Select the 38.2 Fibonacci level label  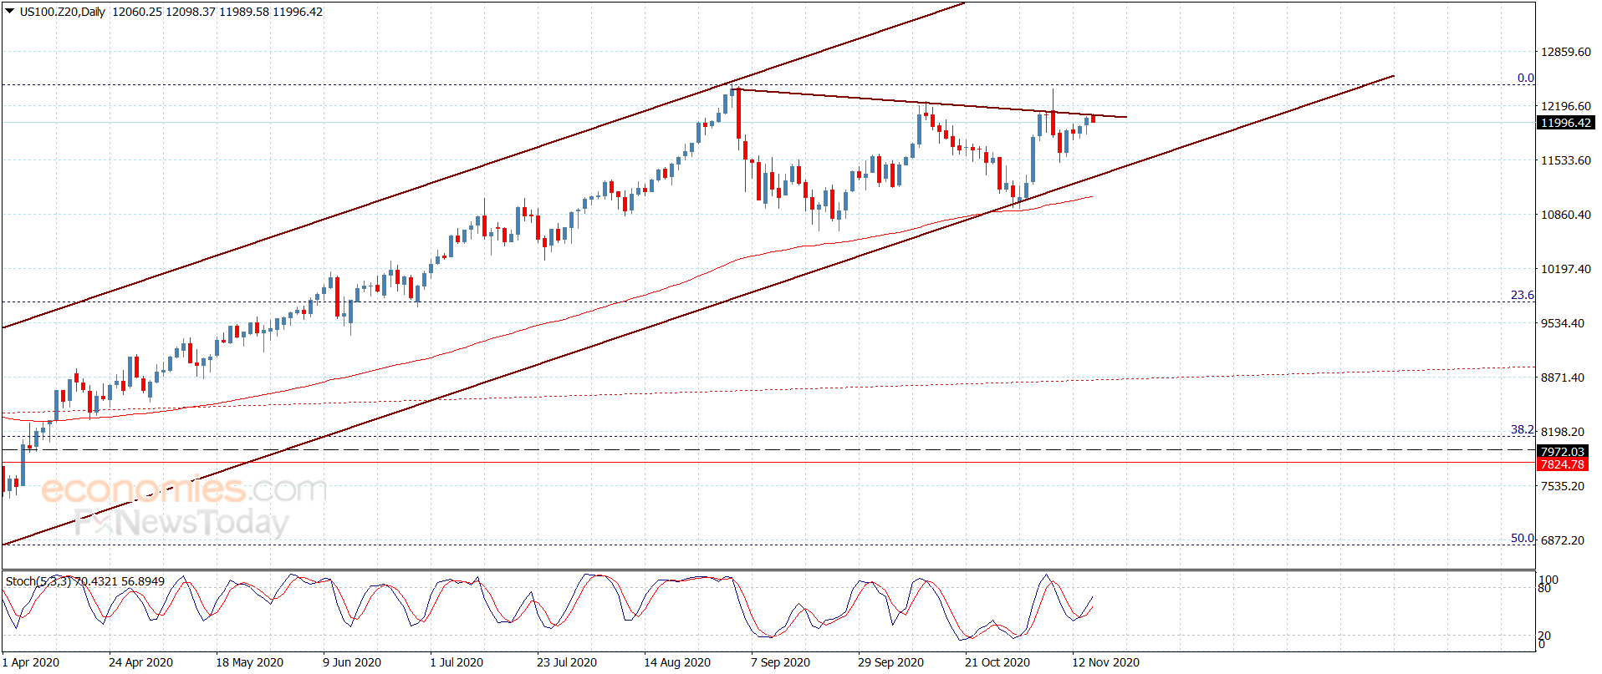[x=1523, y=429]
